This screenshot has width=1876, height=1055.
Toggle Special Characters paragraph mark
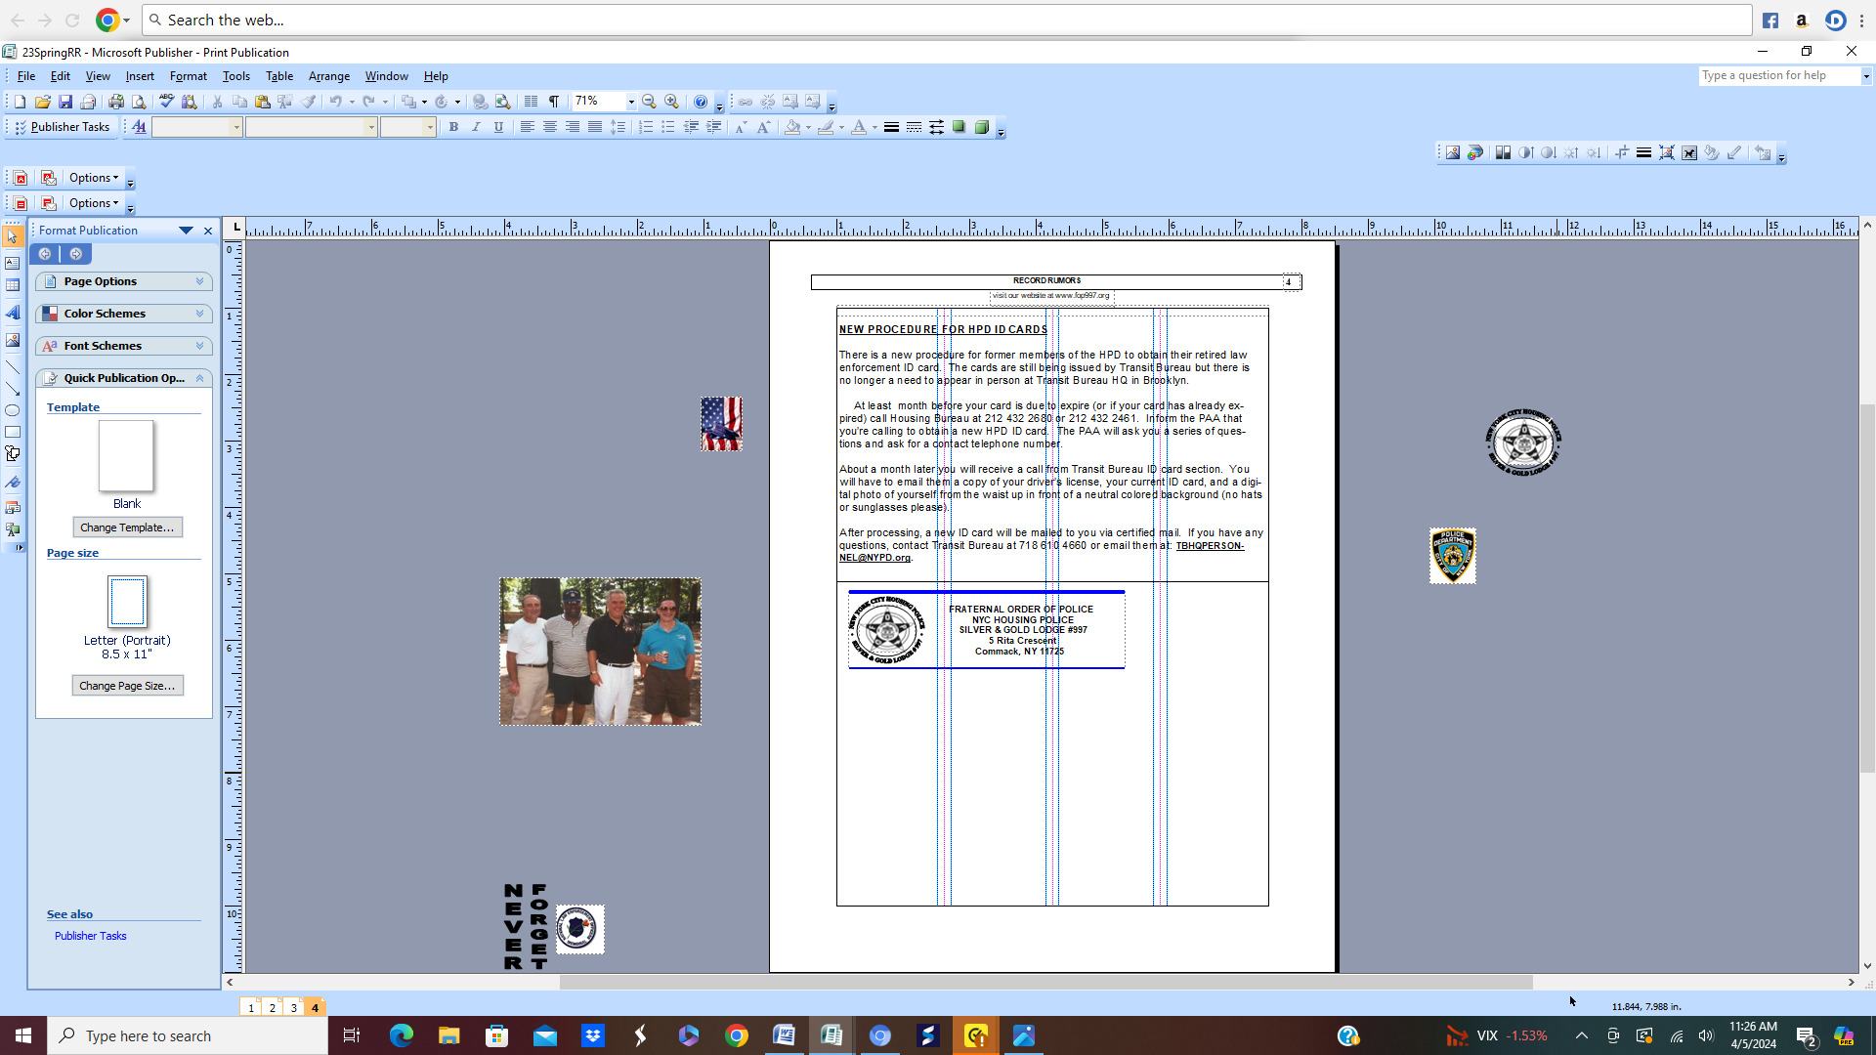pos(554,102)
